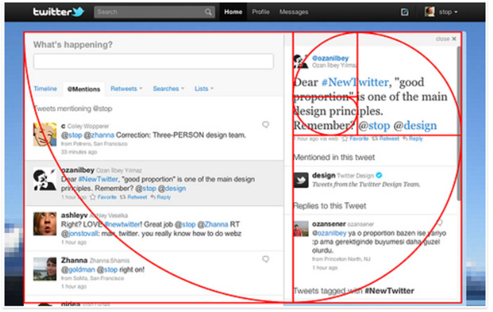
Task: Open the @Zhanna link in ashleyv's tweet
Action: pyautogui.click(x=213, y=224)
